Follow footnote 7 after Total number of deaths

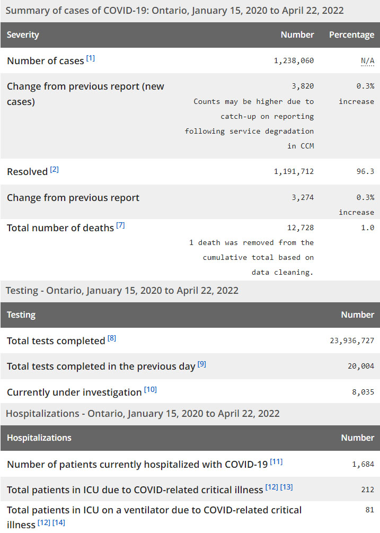tap(120, 225)
